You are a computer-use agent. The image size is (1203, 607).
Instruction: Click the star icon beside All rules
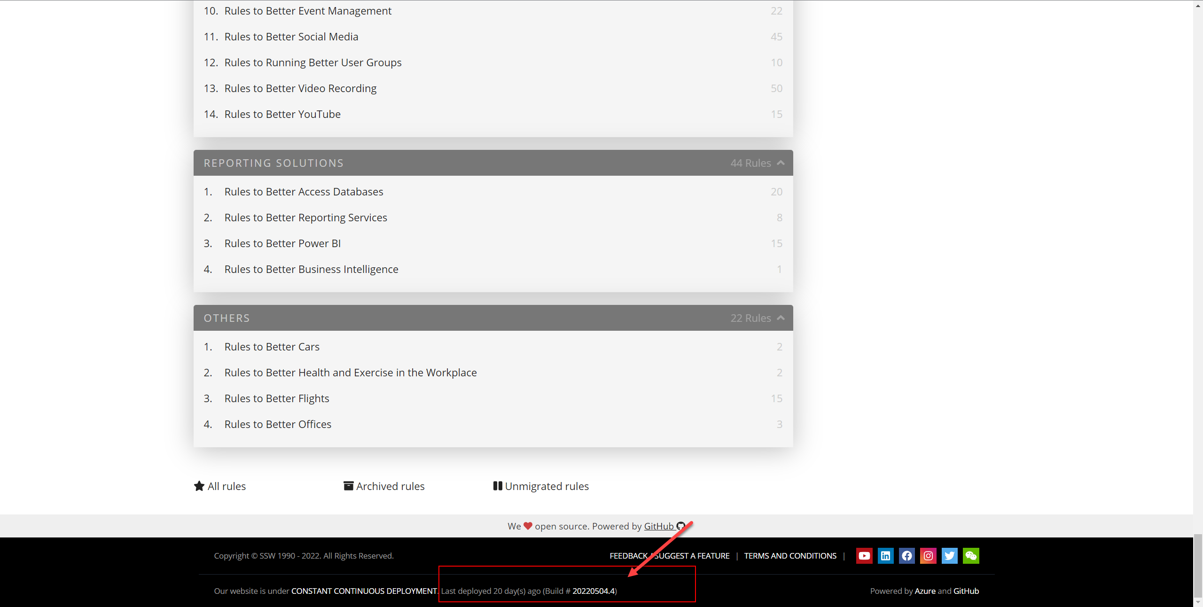click(x=199, y=486)
